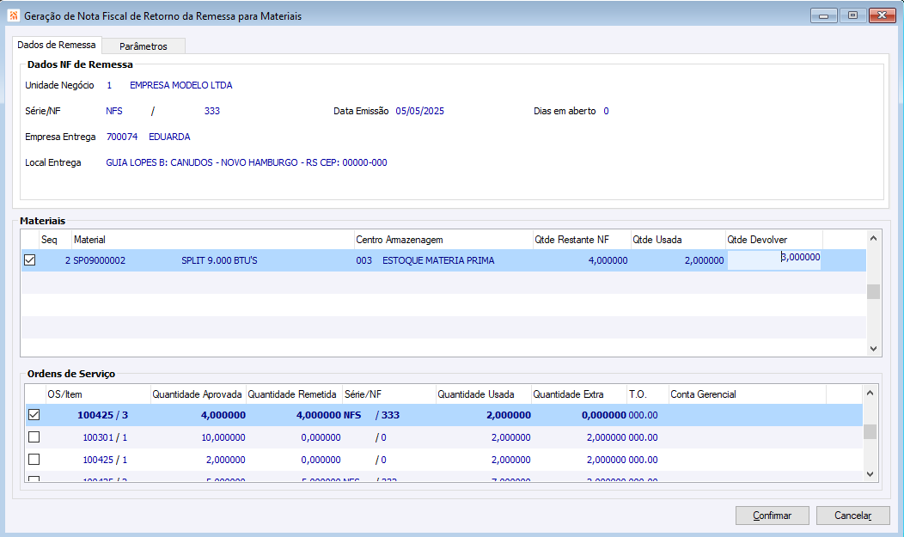The image size is (904, 537).
Task: Click the Materiais list scrollbar thumb
Action: click(x=873, y=291)
